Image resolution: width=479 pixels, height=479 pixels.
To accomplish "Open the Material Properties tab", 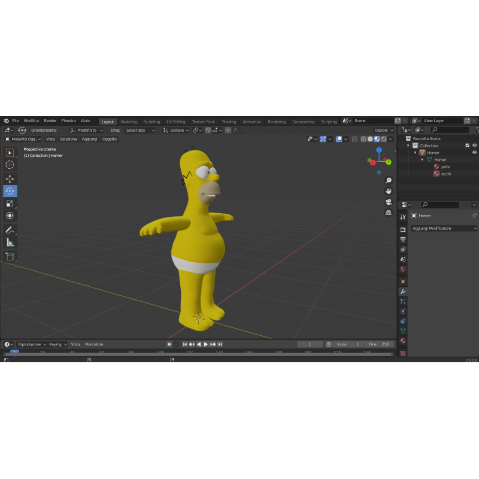I will coord(404,341).
